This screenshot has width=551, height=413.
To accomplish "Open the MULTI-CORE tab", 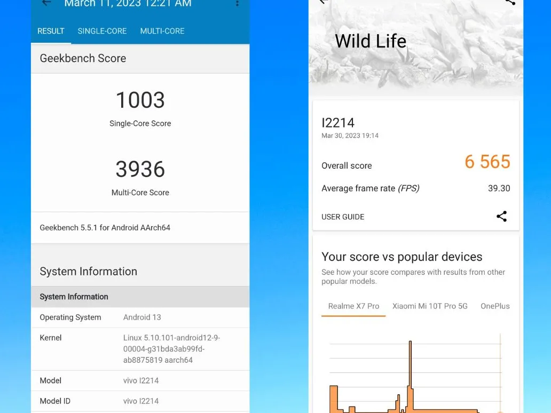I will click(162, 31).
